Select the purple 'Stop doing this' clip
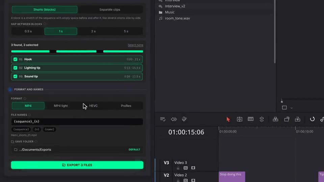The image size is (324, 182). coord(232,177)
